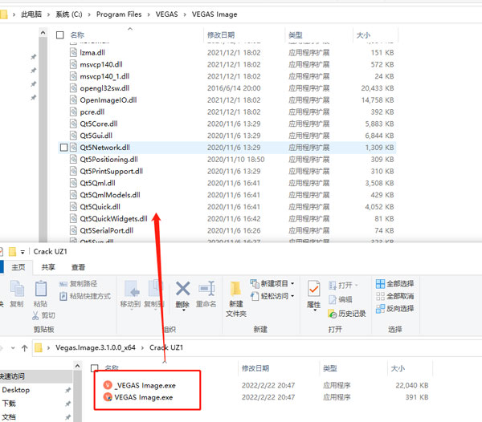Click the Delete X icon
Image resolution: width=482 pixels, height=422 pixels.
pos(182,289)
